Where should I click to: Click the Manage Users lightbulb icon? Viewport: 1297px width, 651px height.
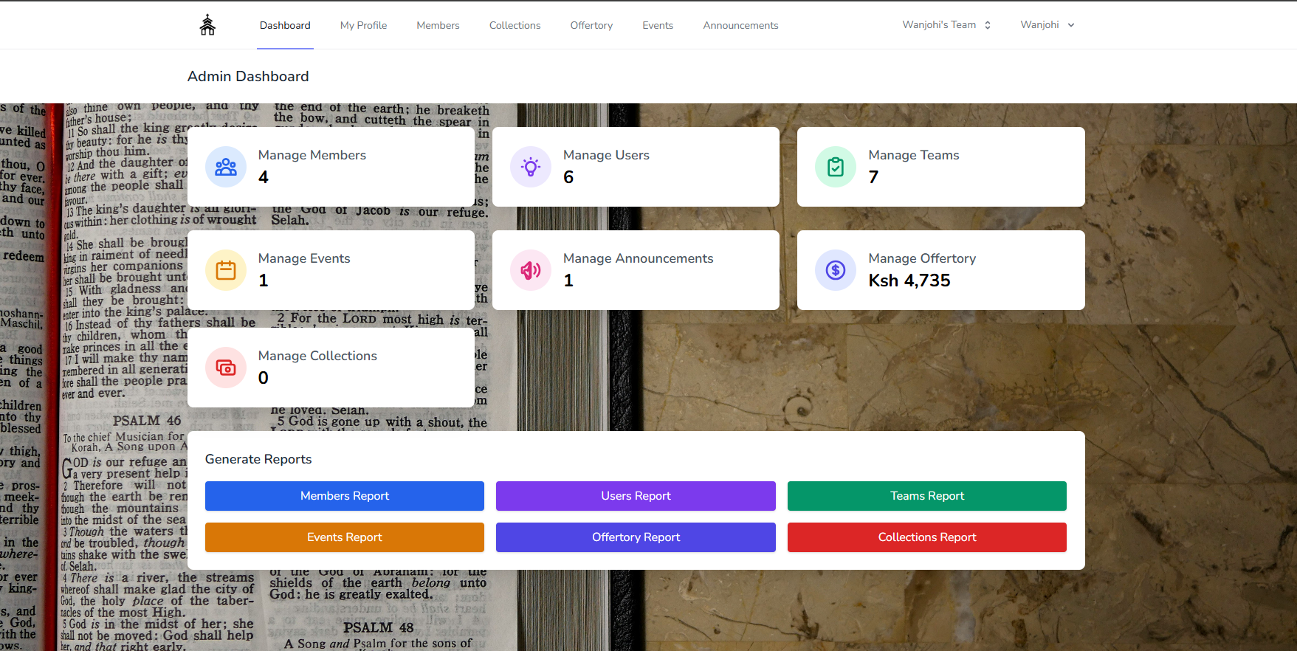(531, 167)
